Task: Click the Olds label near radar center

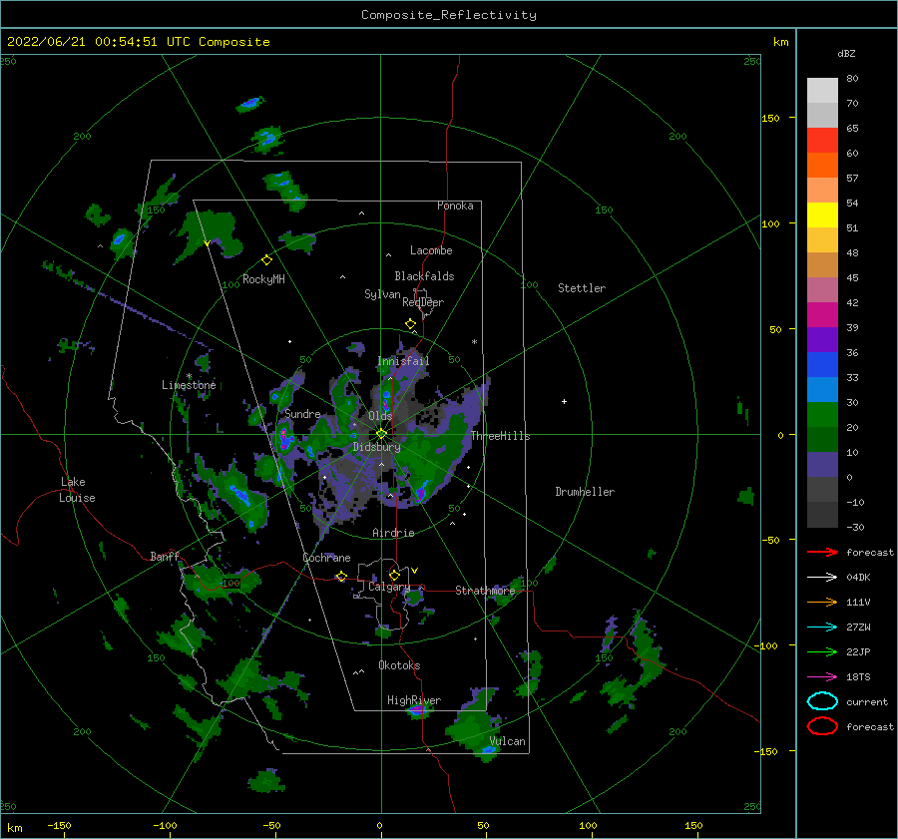Action: point(380,416)
